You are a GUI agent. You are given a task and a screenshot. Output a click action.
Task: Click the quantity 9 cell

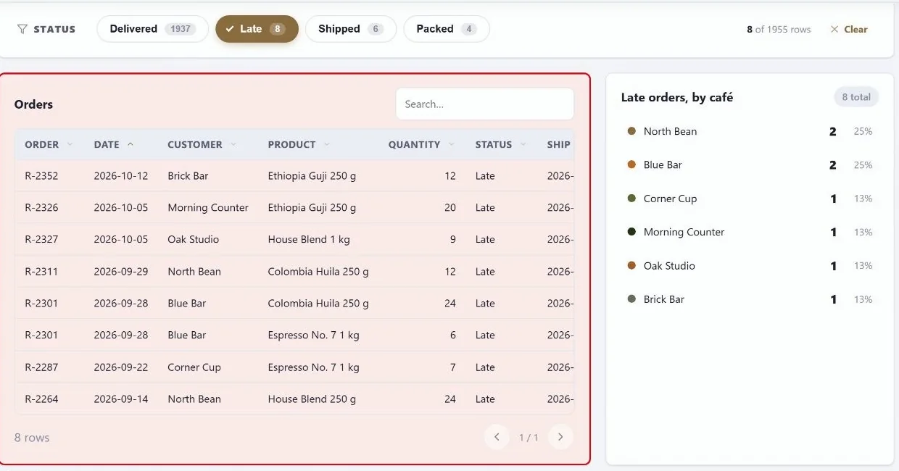pyautogui.click(x=453, y=240)
